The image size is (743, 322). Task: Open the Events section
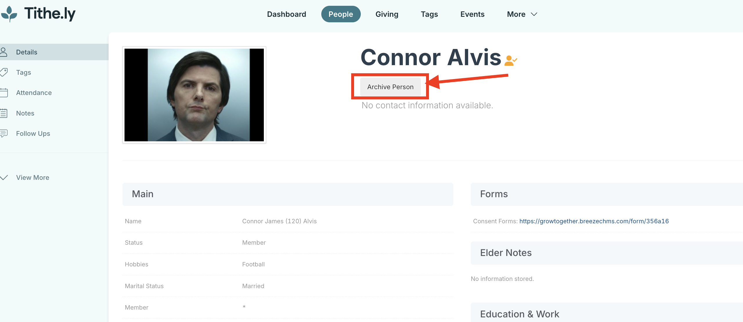(472, 14)
